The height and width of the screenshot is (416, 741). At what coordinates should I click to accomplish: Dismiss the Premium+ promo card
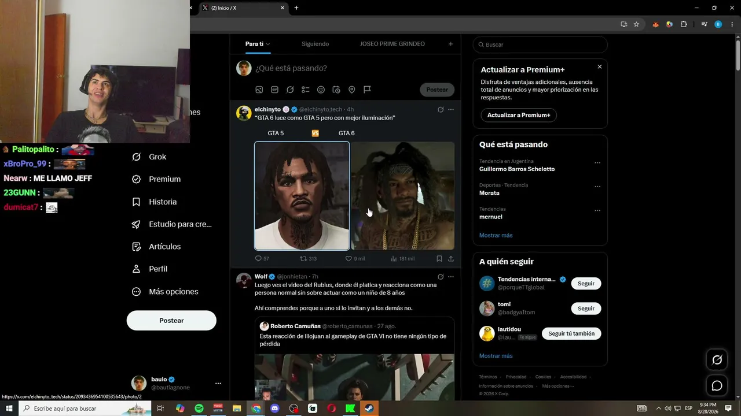coord(599,67)
